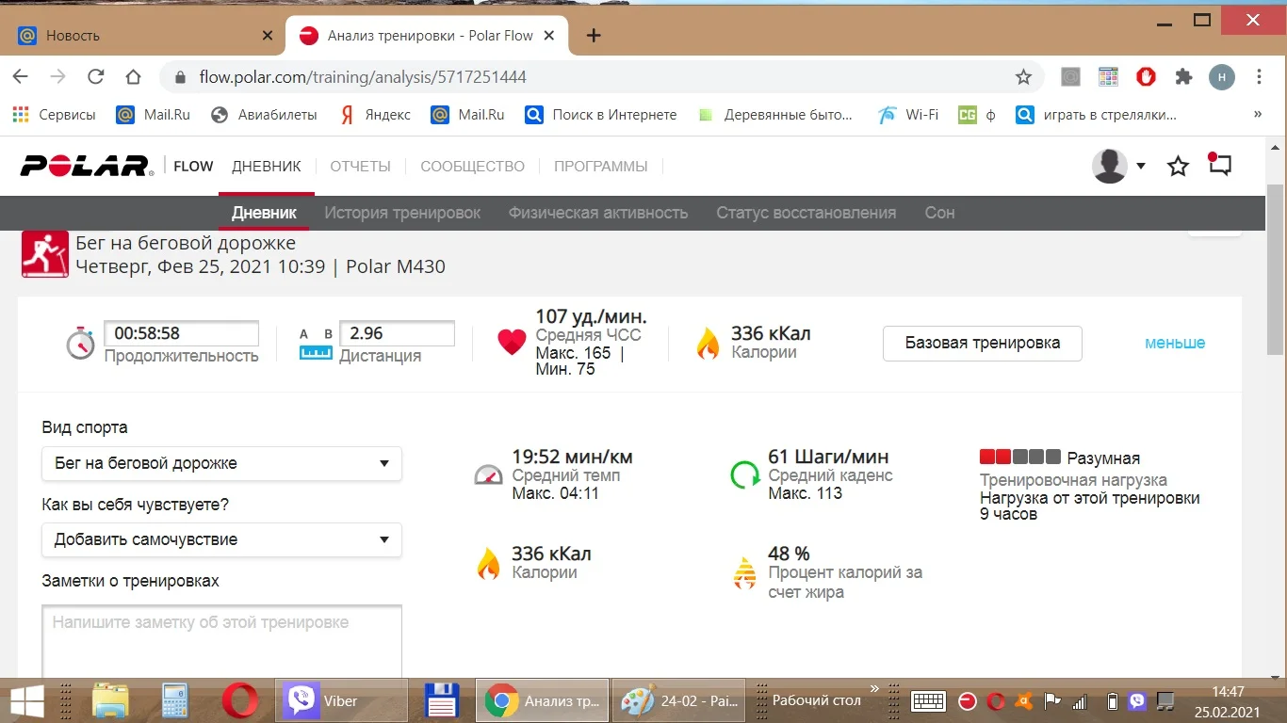Viewport: 1287px width, 723px height.
Task: Open the Яндекс bookmark
Action: (375, 115)
